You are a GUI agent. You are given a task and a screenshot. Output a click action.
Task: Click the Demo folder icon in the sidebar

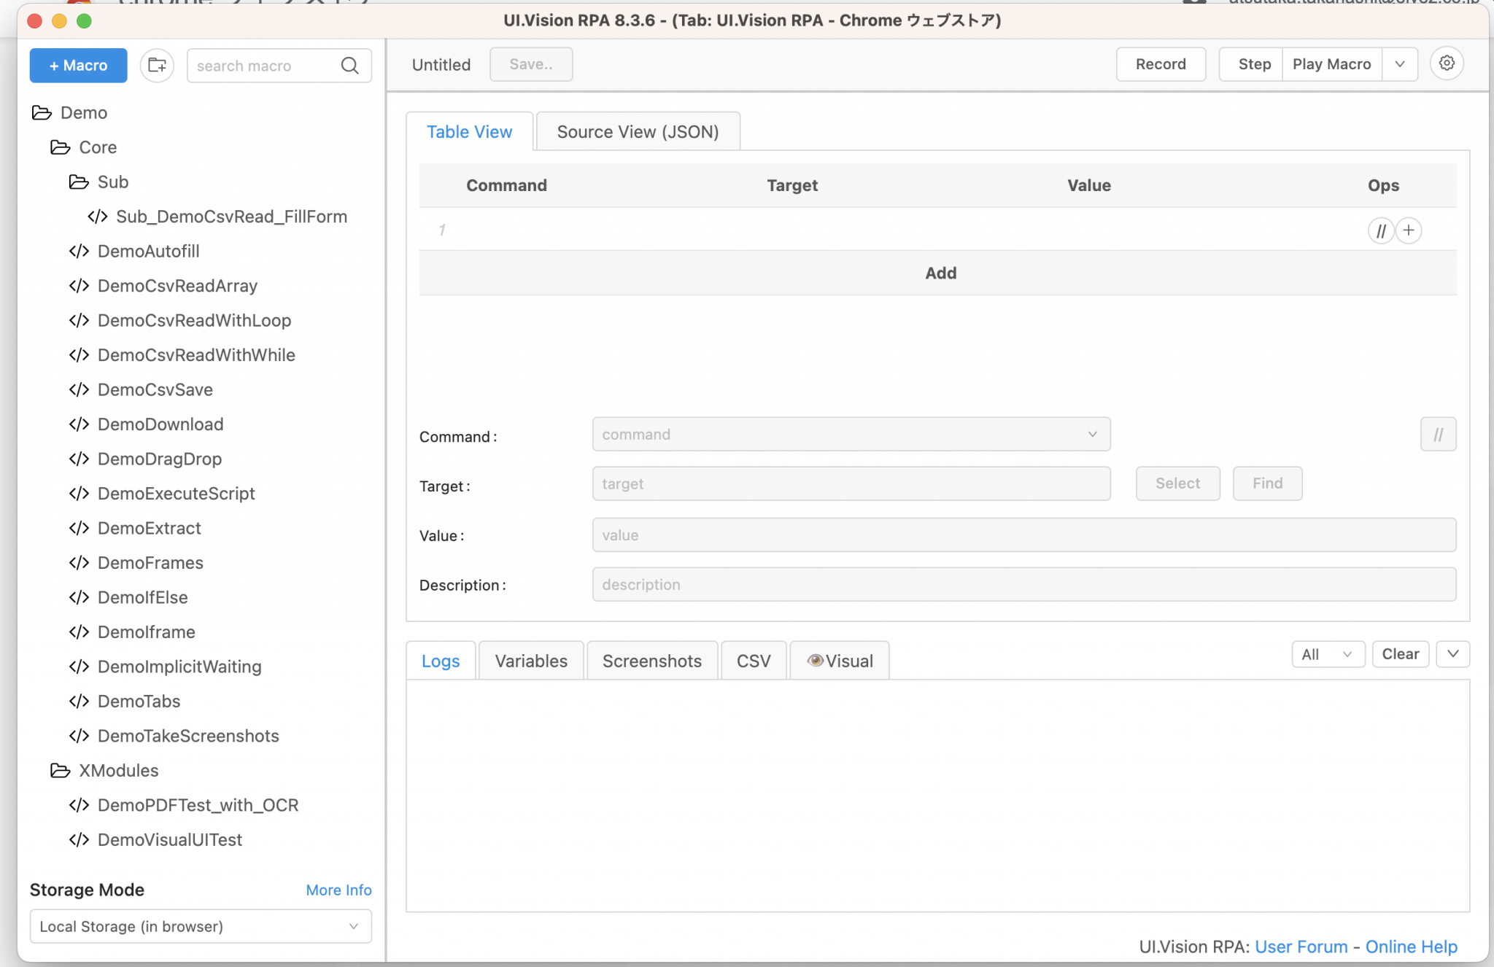pos(41,112)
